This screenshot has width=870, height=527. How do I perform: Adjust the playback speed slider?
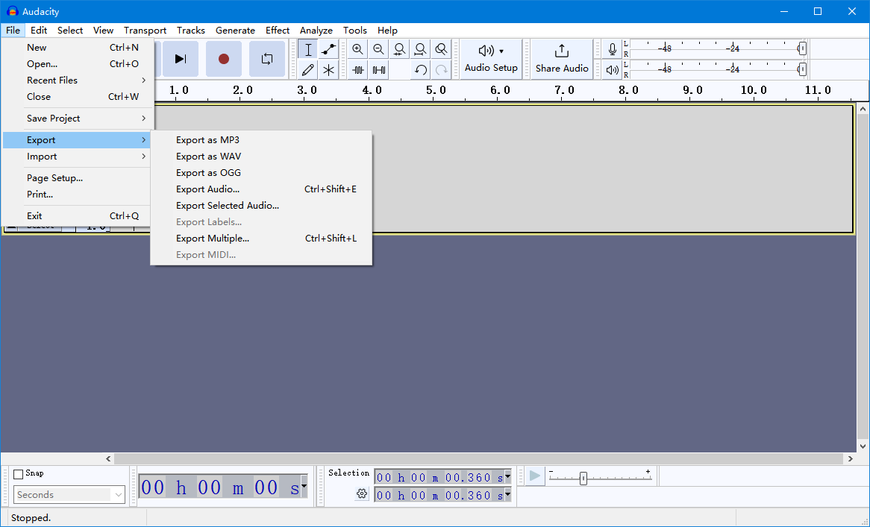tap(583, 479)
